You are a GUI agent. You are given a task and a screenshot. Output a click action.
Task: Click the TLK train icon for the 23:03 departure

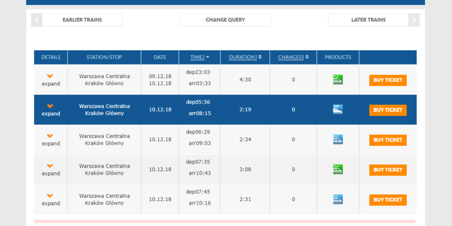(x=338, y=80)
